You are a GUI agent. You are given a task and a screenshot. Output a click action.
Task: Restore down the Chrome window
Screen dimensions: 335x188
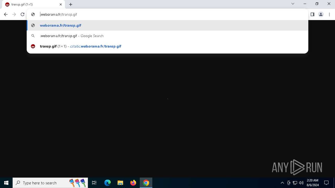pos(317,4)
